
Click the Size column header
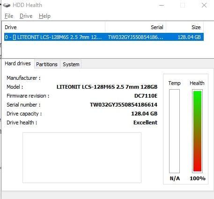(x=185, y=27)
